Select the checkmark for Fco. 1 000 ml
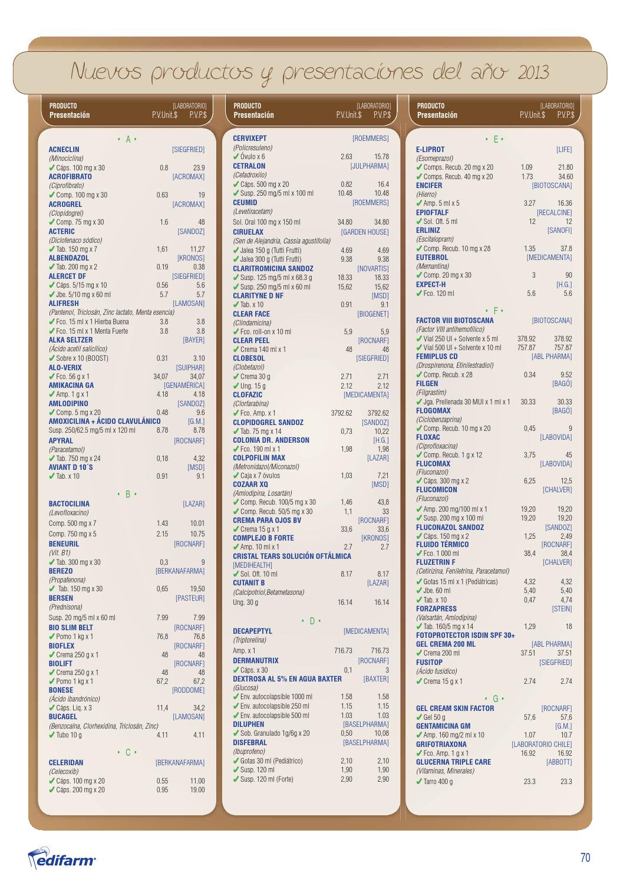 point(419,554)
